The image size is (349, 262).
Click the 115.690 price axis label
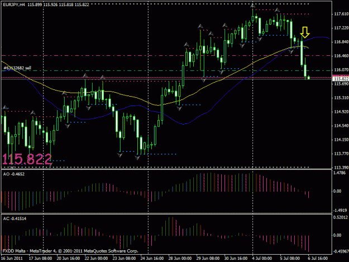click(341, 84)
